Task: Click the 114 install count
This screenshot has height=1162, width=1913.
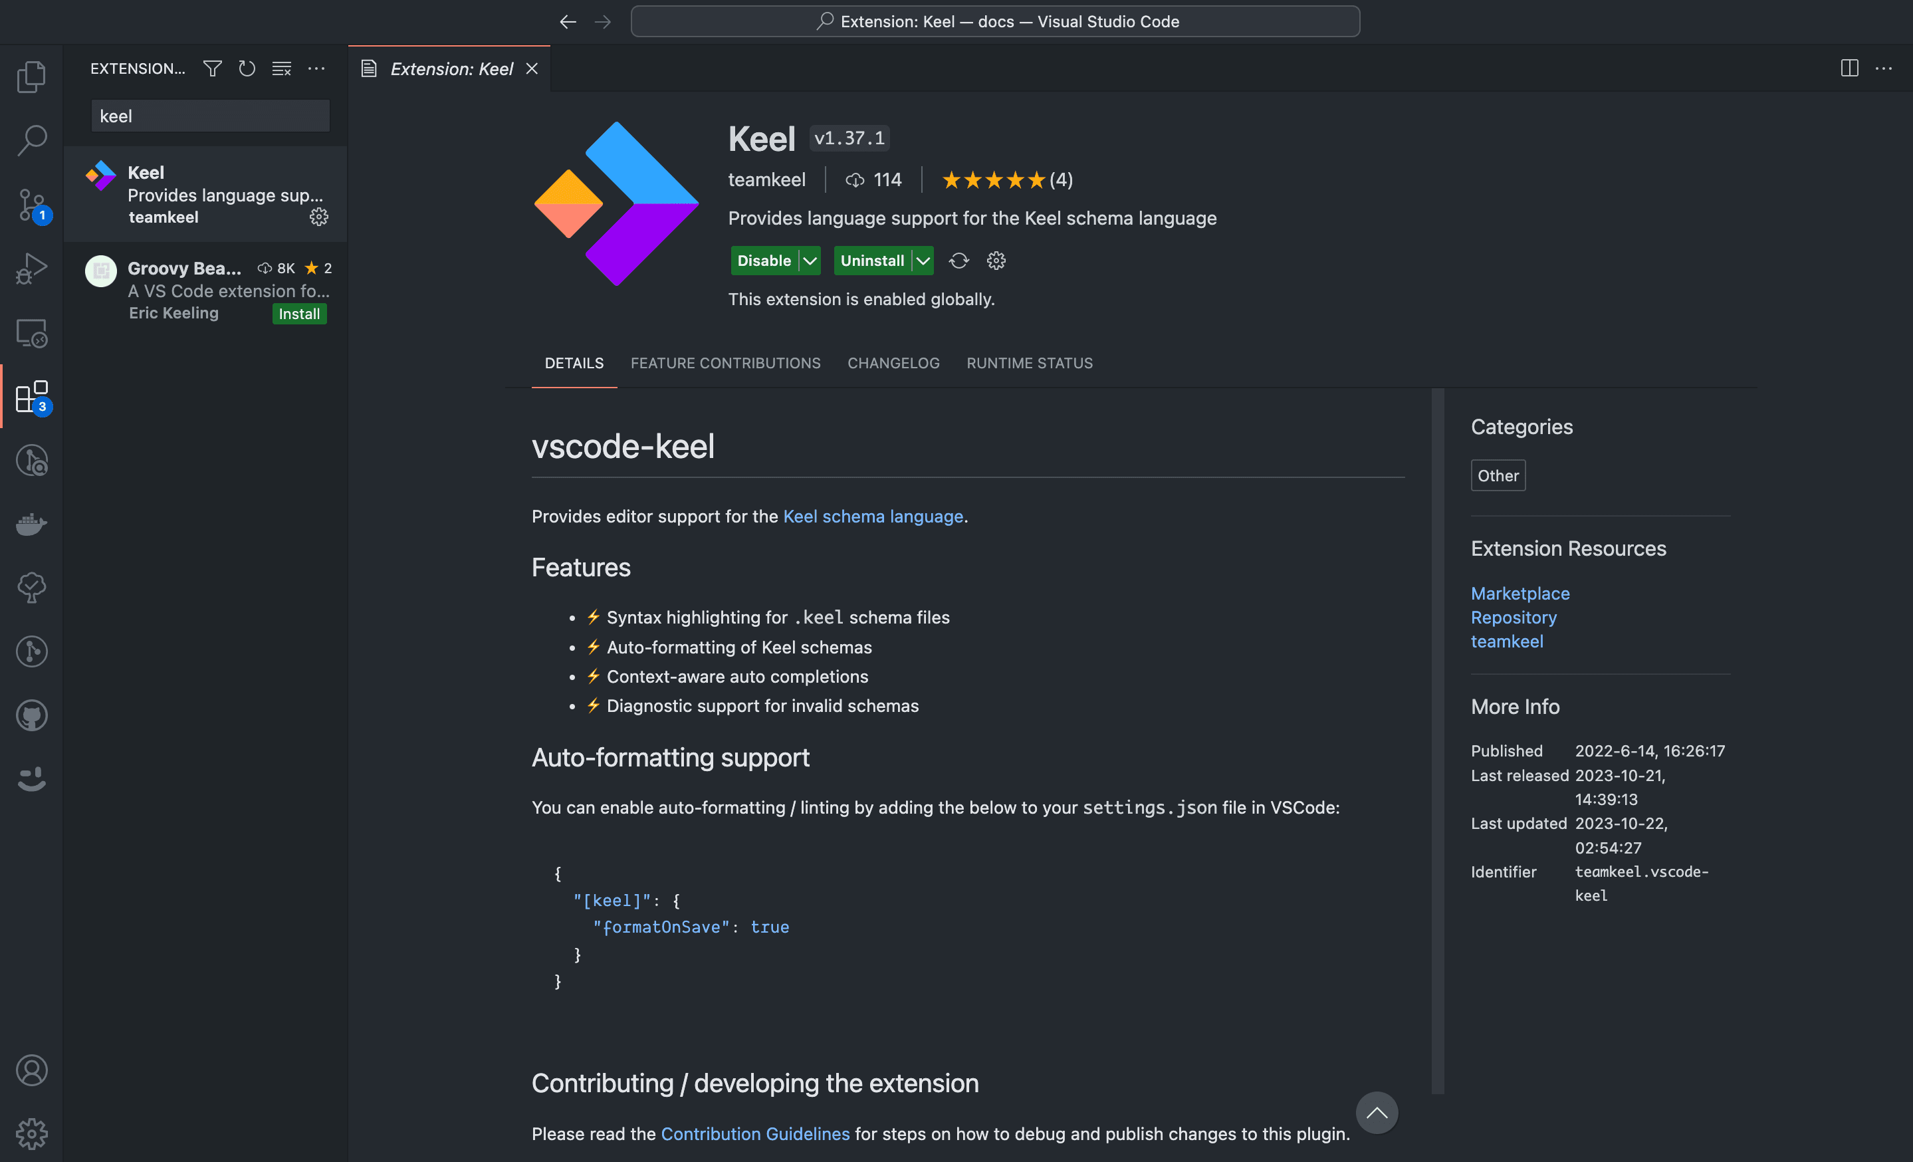Action: (x=873, y=180)
